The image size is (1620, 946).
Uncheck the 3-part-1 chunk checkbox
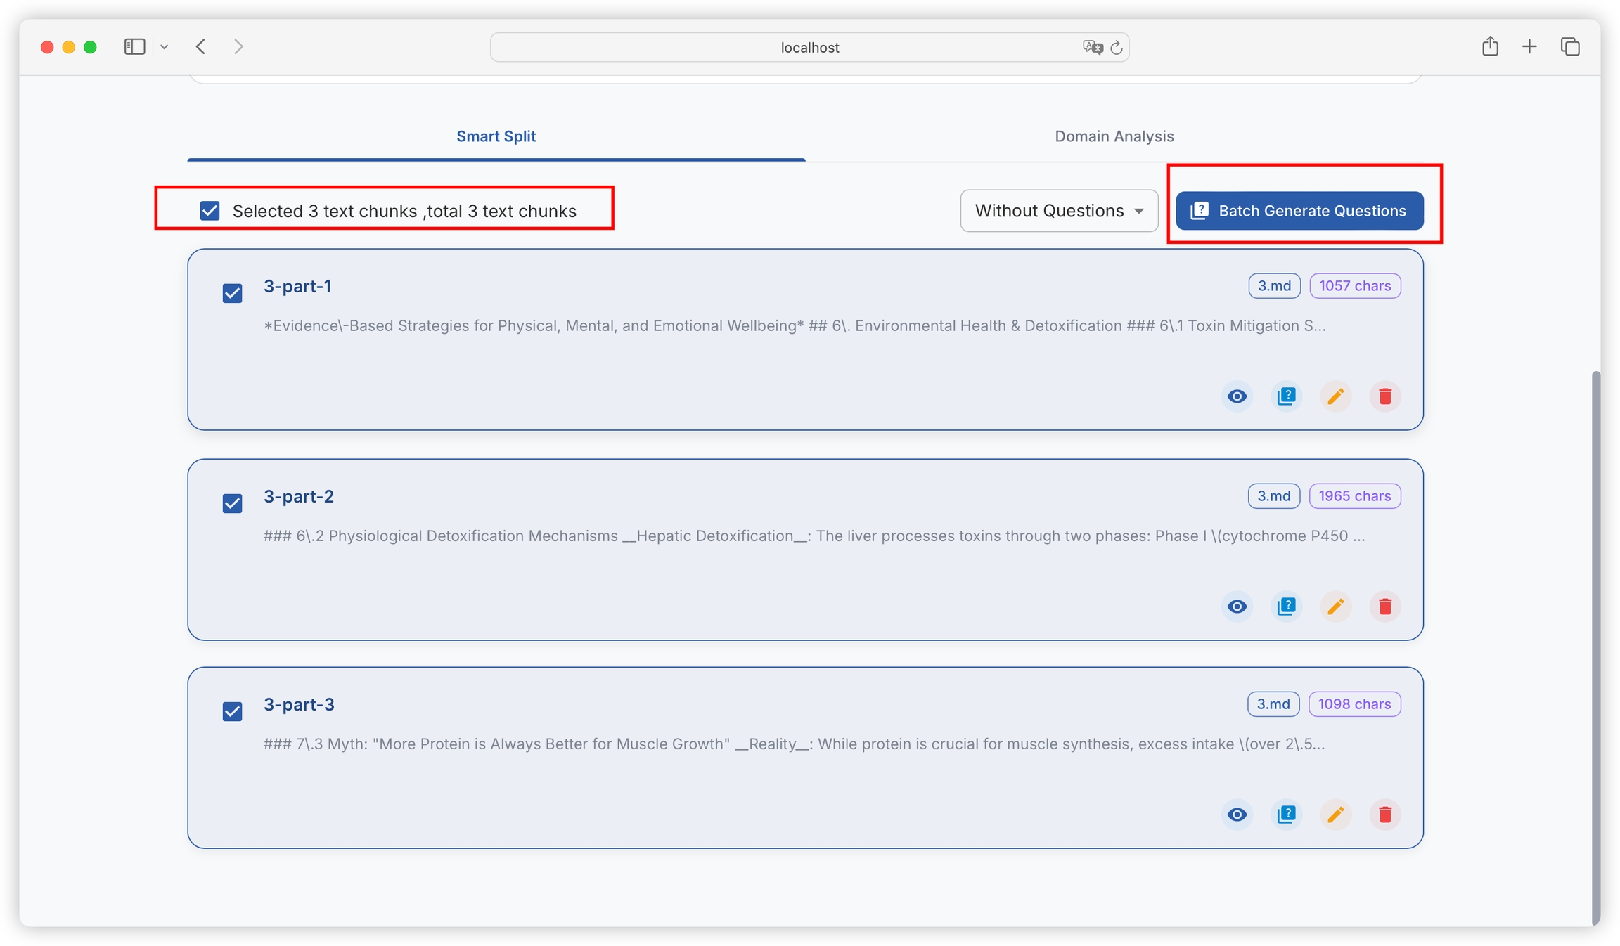point(232,293)
